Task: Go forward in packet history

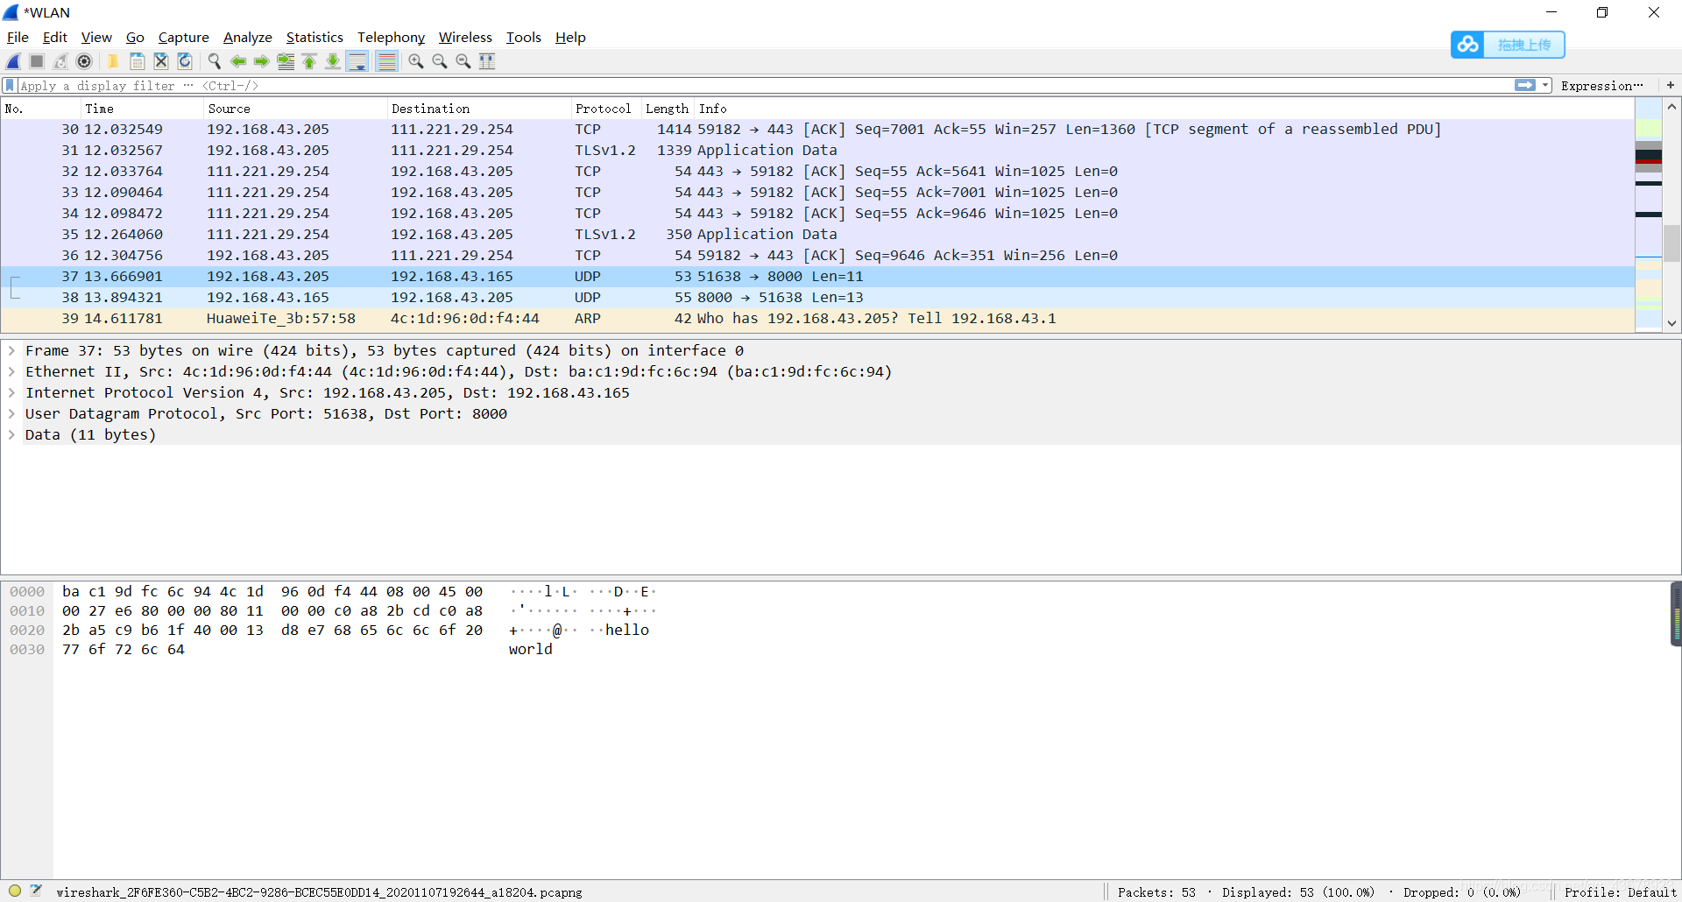Action: pyautogui.click(x=261, y=61)
